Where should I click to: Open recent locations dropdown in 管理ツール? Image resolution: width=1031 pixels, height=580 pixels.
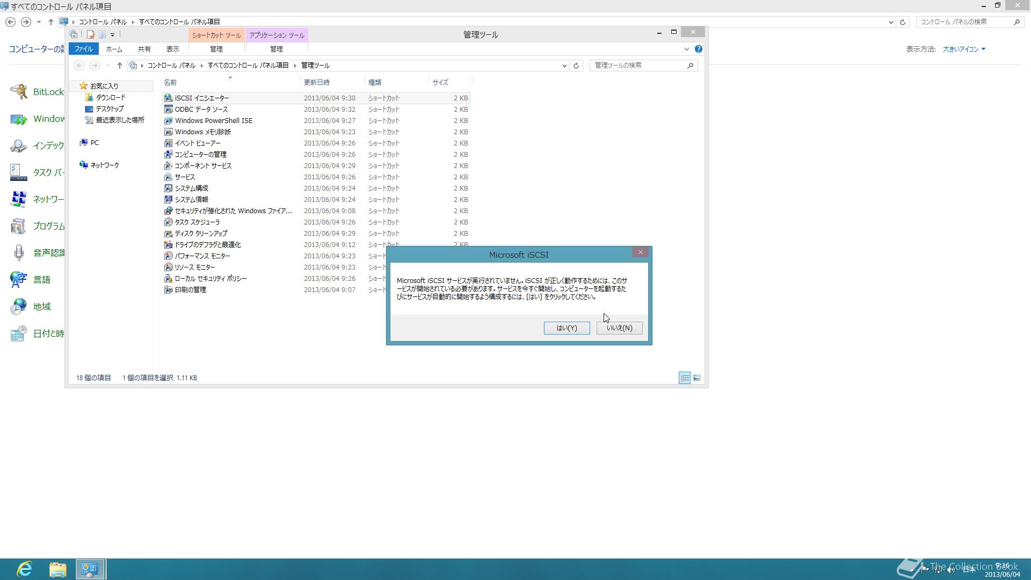click(x=107, y=66)
